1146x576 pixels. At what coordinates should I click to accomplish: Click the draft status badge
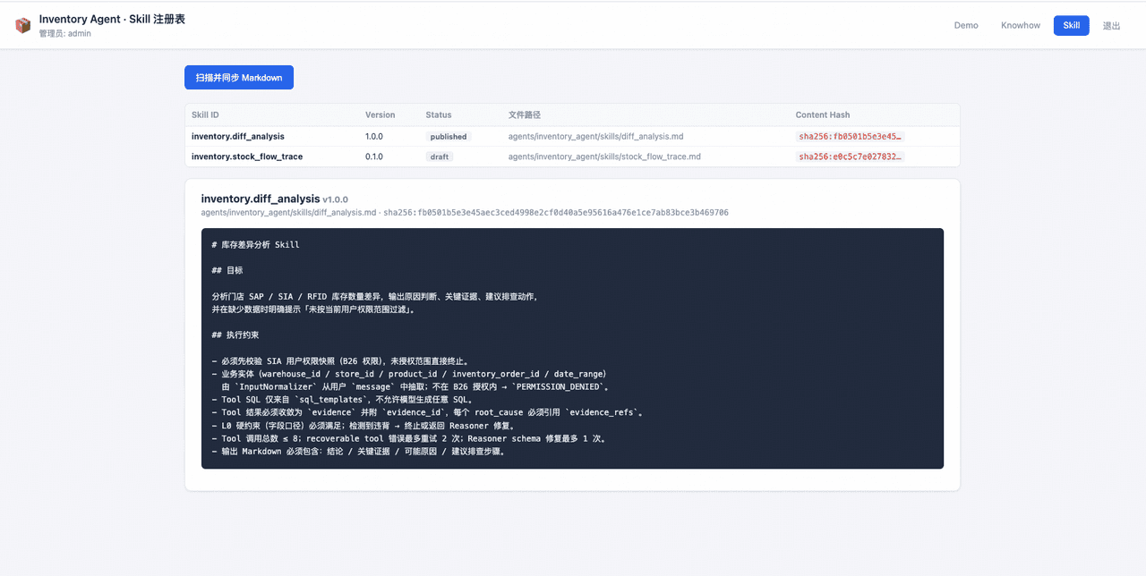click(x=440, y=157)
